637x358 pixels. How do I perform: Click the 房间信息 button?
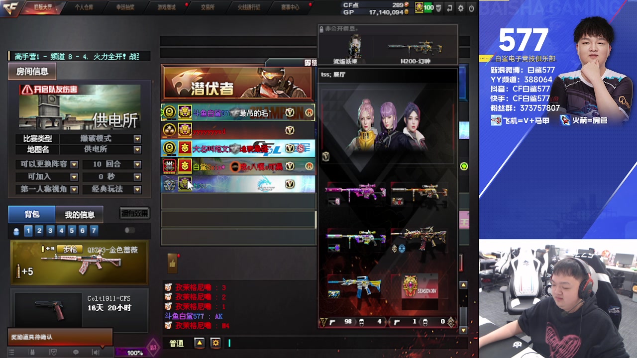tap(32, 72)
